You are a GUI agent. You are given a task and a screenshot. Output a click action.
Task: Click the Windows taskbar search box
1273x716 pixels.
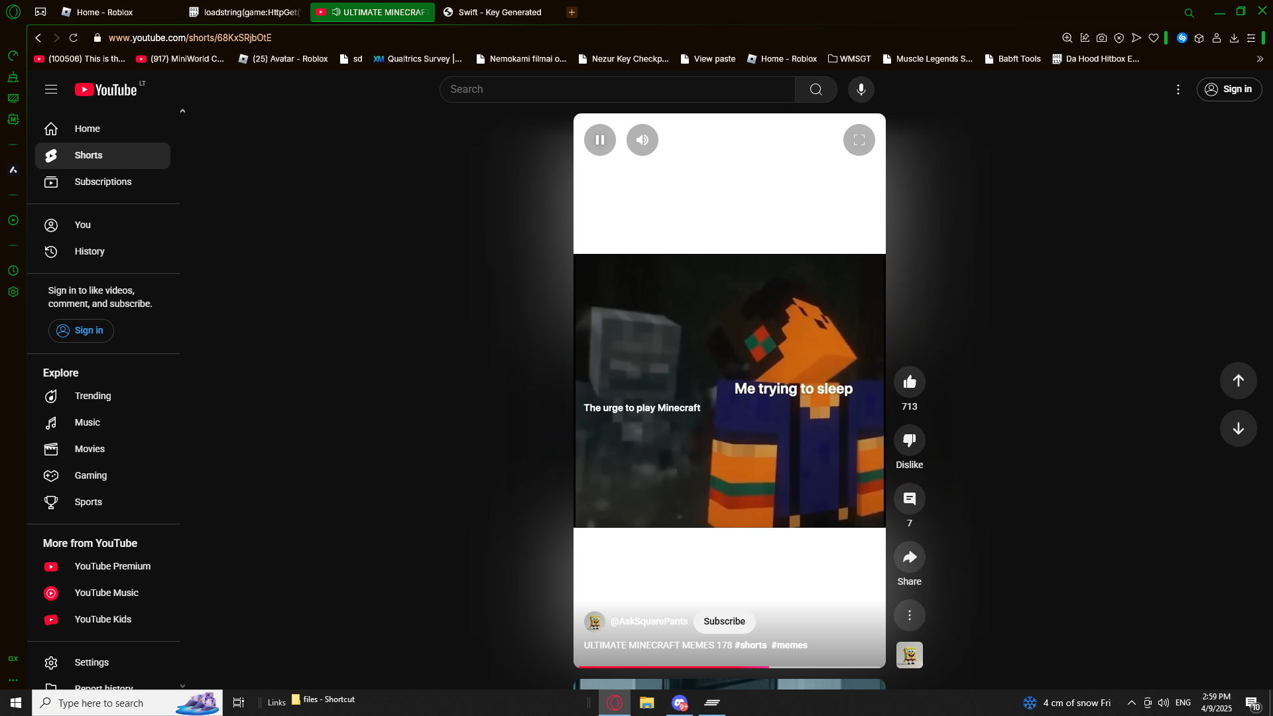pyautogui.click(x=127, y=703)
